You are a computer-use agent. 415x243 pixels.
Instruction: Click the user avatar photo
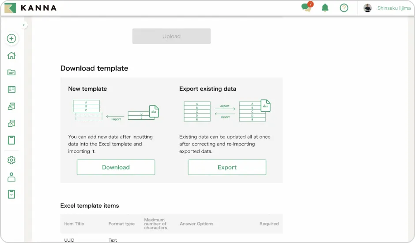click(x=367, y=8)
